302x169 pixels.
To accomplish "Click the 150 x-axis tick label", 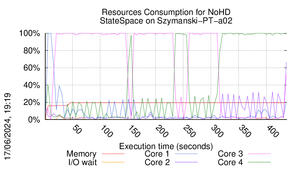I will (x=134, y=131).
